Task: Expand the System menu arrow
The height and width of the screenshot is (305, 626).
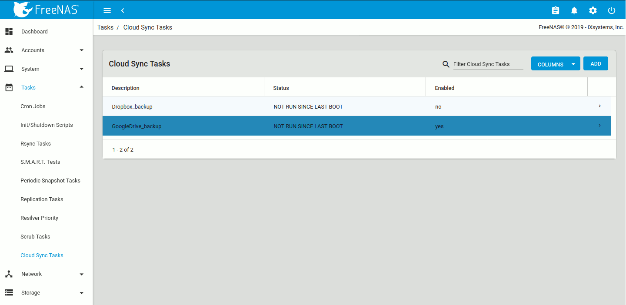Action: click(81, 69)
